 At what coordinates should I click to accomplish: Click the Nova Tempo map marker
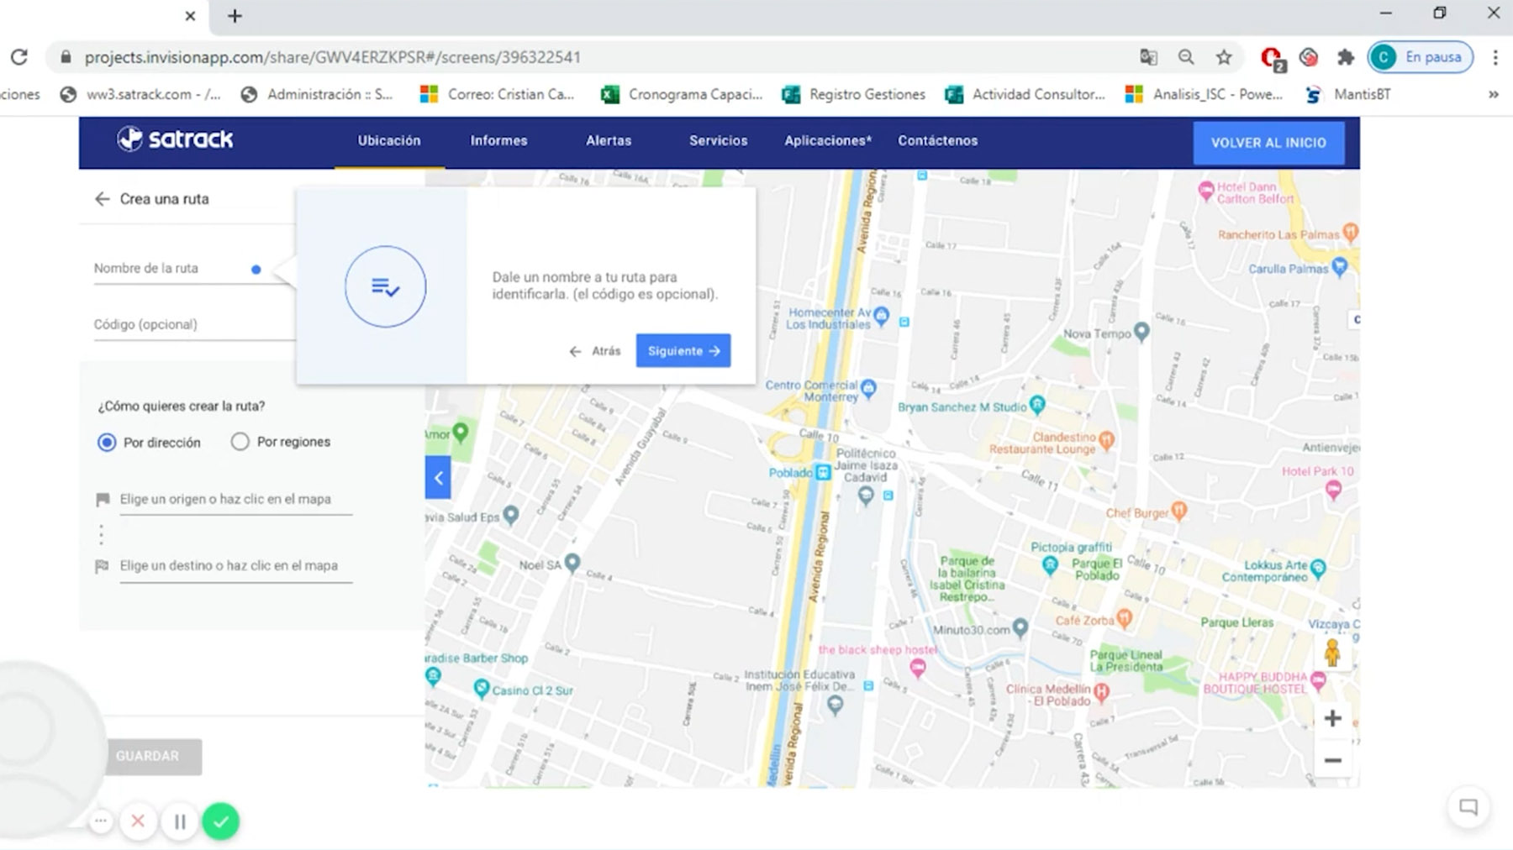coord(1141,332)
